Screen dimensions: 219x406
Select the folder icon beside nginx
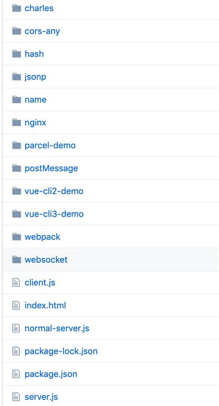17,123
